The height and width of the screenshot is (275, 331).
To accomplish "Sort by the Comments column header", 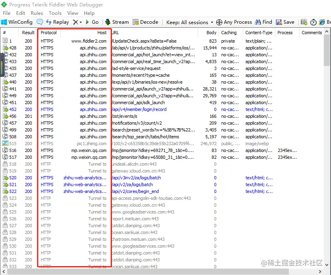I will pyautogui.click(x=311, y=33).
